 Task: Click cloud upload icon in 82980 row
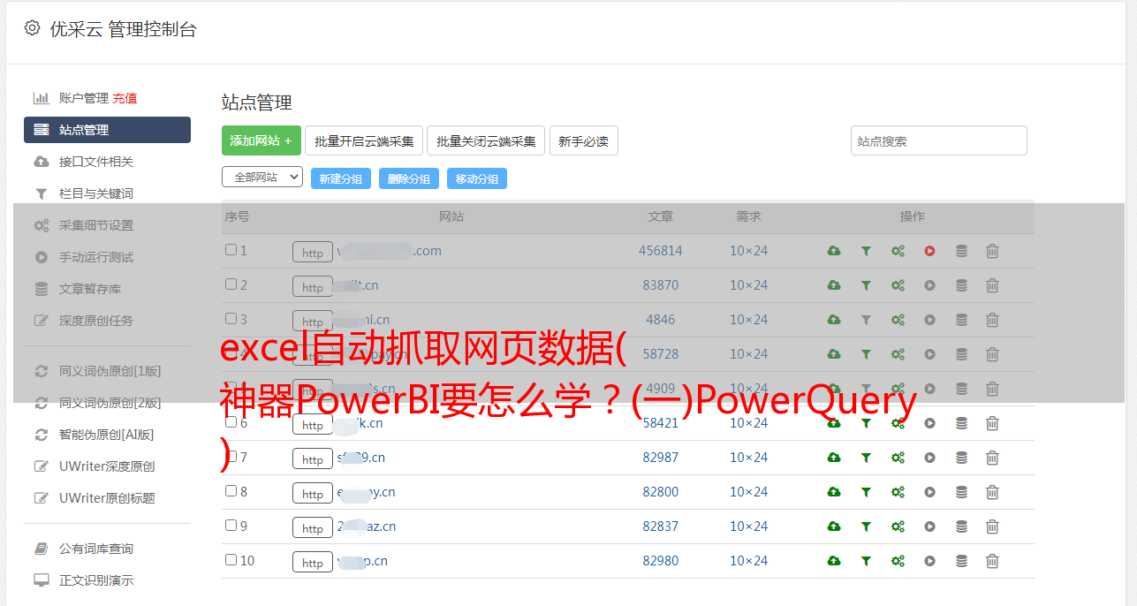(x=834, y=561)
